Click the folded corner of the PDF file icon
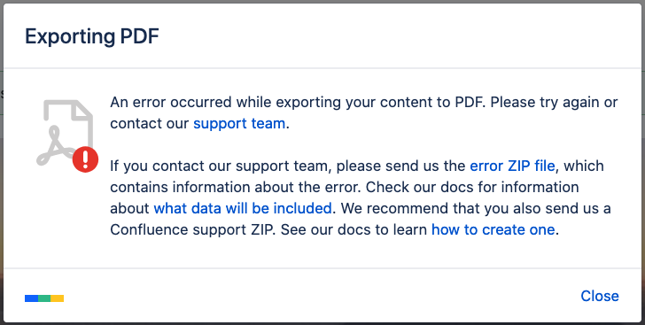The height and width of the screenshot is (325, 645). [x=82, y=110]
